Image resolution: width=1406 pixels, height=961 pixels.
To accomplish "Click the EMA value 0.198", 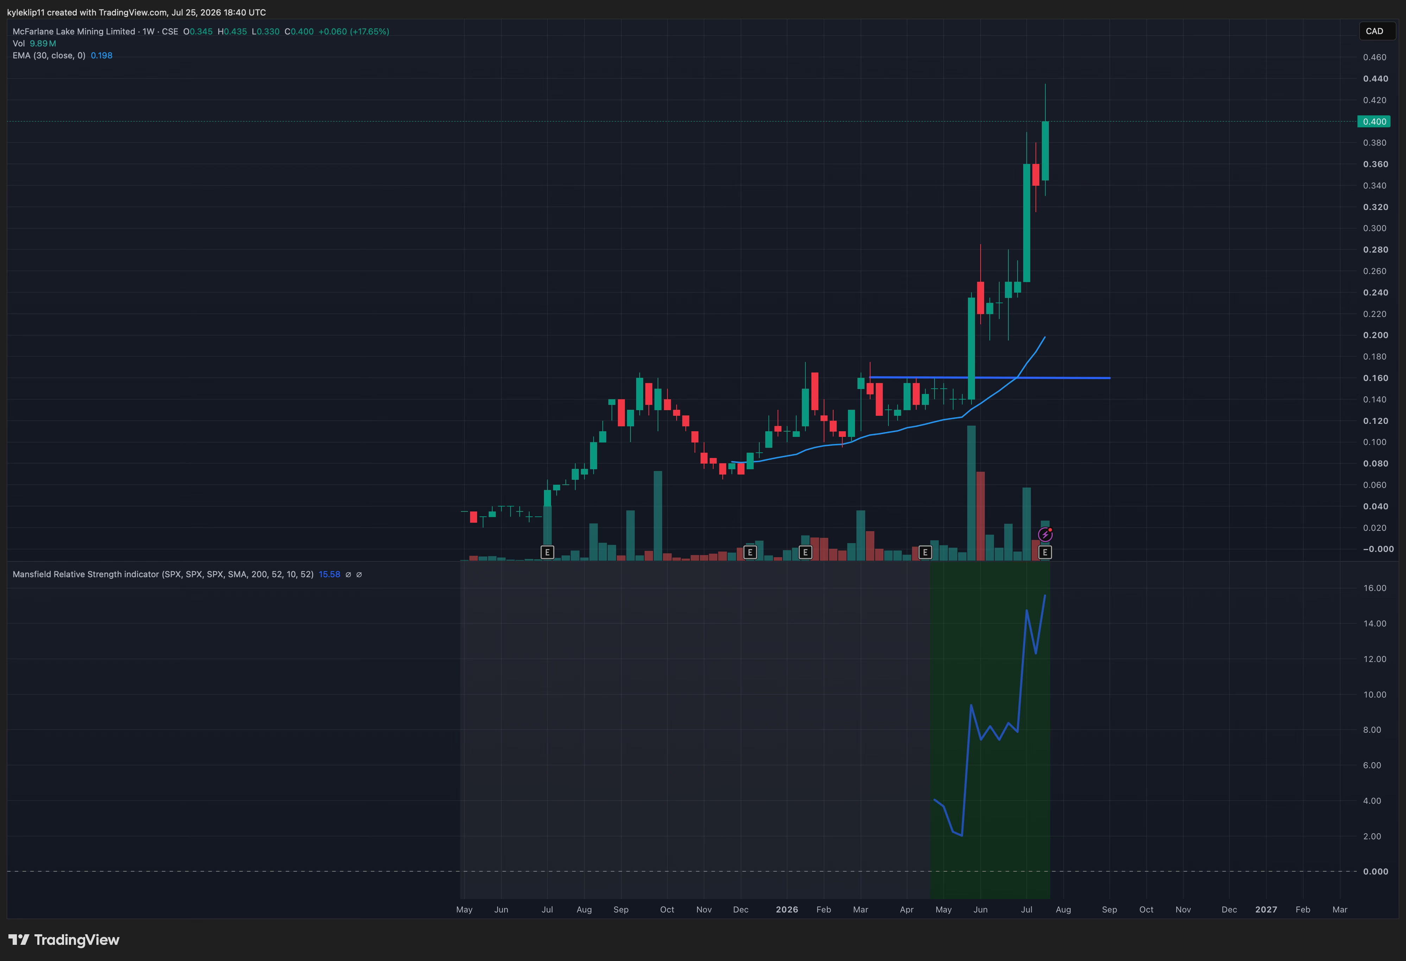I will click(x=102, y=56).
